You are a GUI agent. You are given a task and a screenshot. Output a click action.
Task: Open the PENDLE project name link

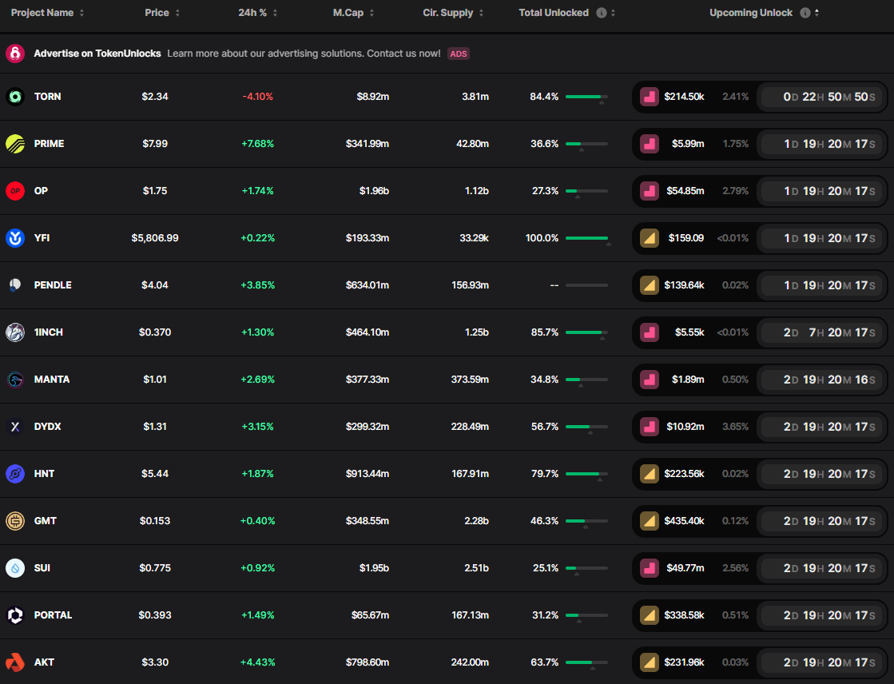[x=53, y=284]
